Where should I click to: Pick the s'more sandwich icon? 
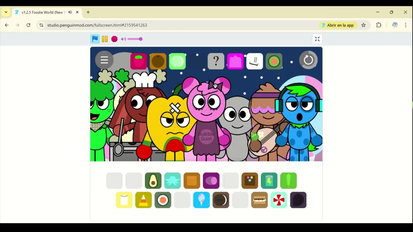point(259,200)
